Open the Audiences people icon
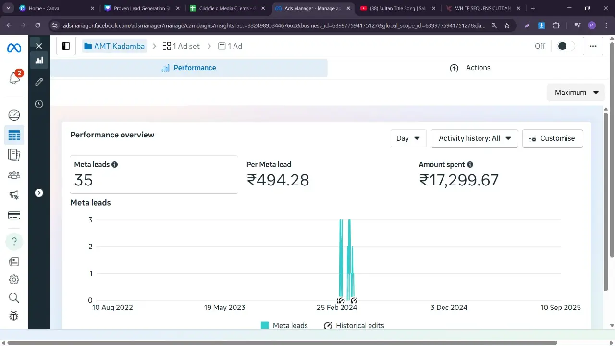The width and height of the screenshot is (615, 346). [x=14, y=175]
